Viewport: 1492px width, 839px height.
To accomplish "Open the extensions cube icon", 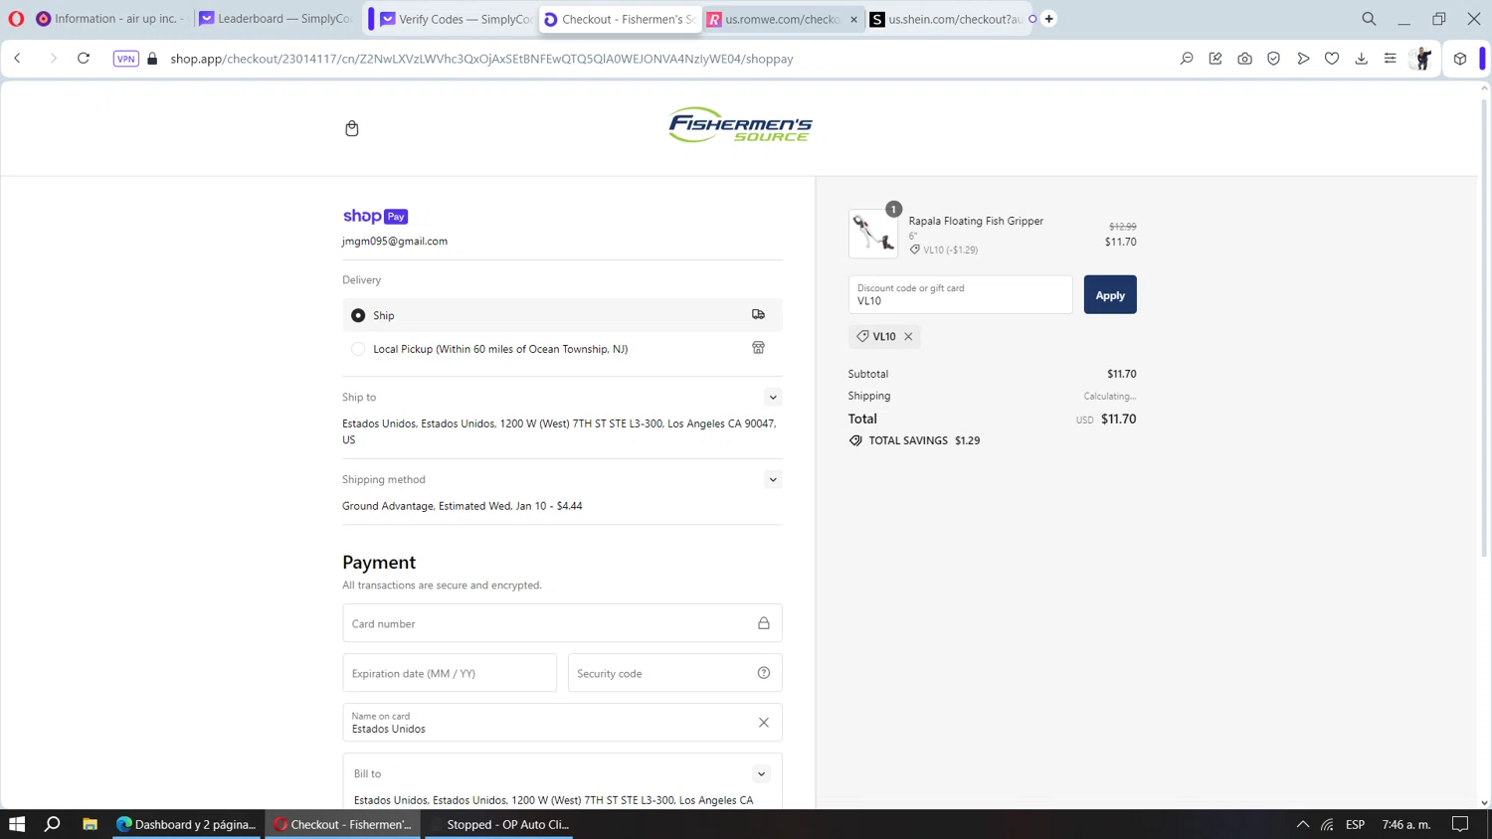I will (1460, 59).
